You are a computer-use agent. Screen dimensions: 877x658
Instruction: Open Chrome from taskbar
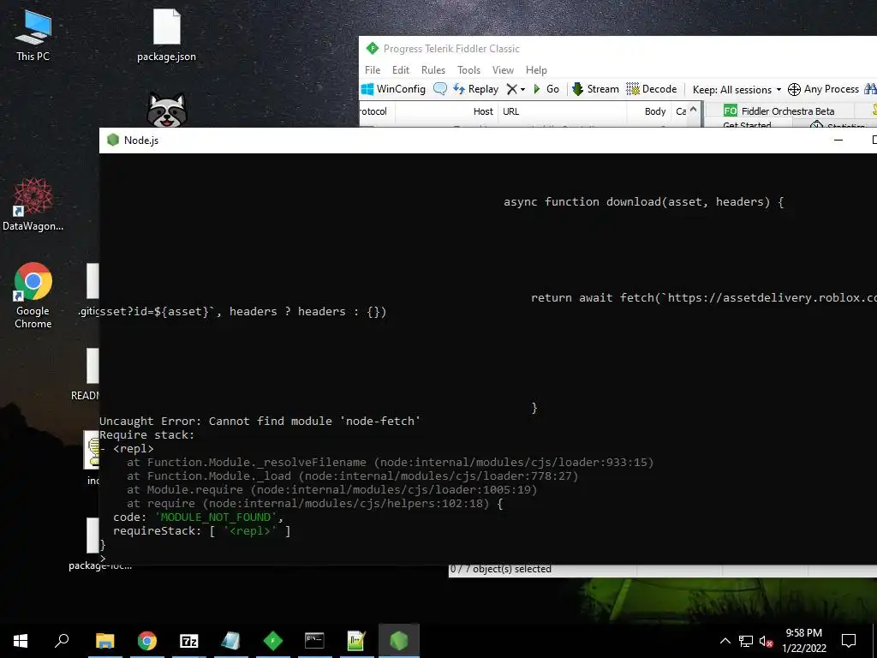click(x=147, y=641)
